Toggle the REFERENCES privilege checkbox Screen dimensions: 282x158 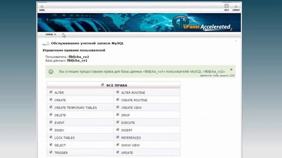118,137
